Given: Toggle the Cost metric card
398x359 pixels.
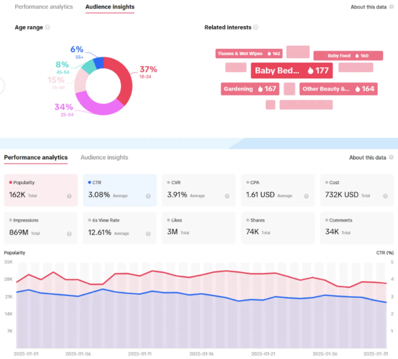Looking at the screenshot, I should [x=357, y=190].
